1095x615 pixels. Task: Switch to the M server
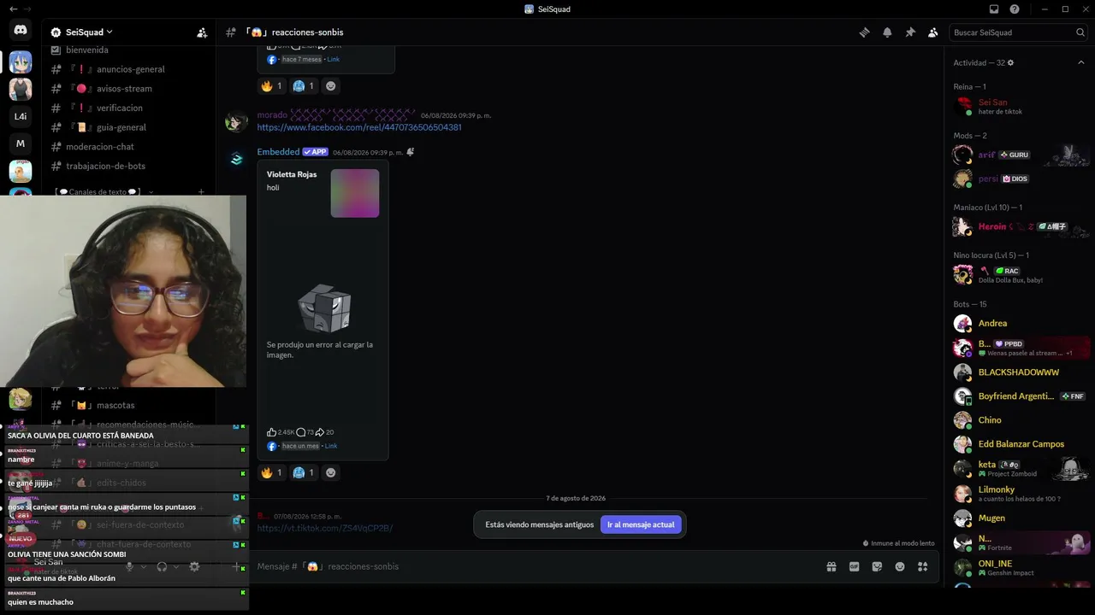21,143
